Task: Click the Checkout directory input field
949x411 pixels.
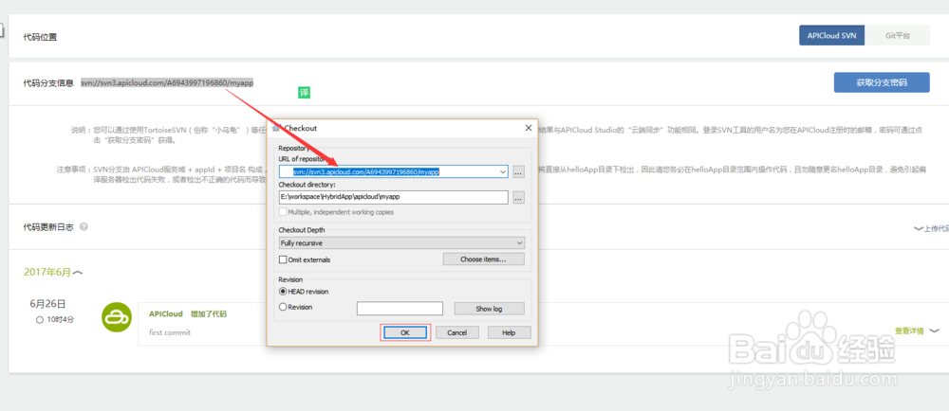Action: coord(394,197)
